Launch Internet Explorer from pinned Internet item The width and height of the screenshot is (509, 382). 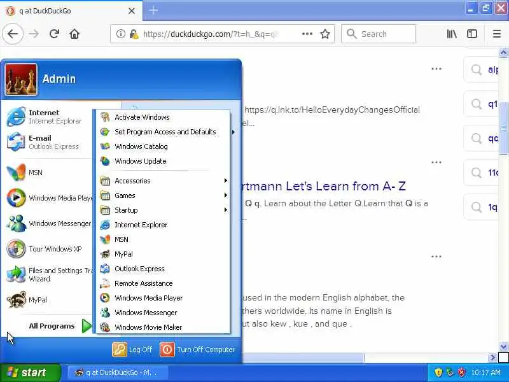(49, 117)
